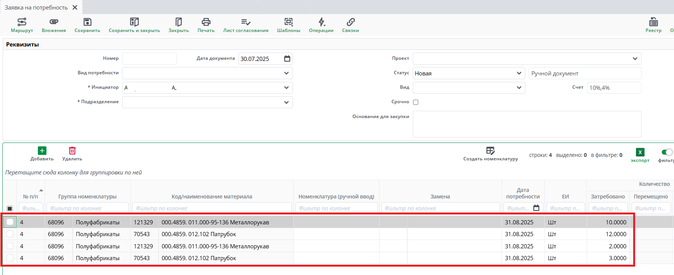Image resolution: width=674 pixels, height=275 pixels.
Task: Click the Вложения attachments paperclip icon
Action: coord(54,22)
